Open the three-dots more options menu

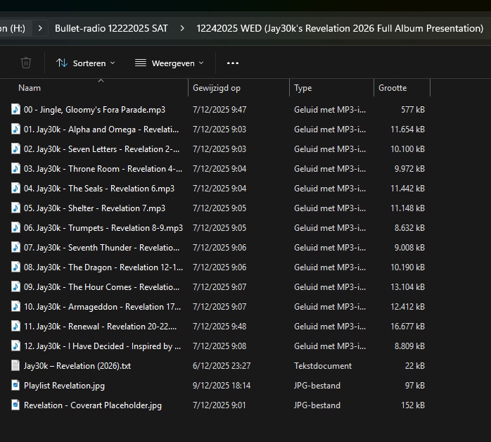pos(233,63)
